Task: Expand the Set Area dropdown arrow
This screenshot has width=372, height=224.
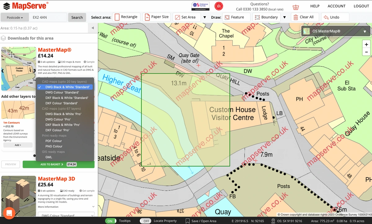Action: [205, 17]
